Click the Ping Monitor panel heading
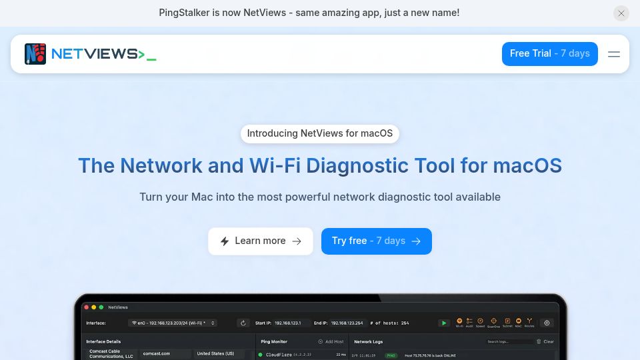The height and width of the screenshot is (360, 640). point(274,341)
